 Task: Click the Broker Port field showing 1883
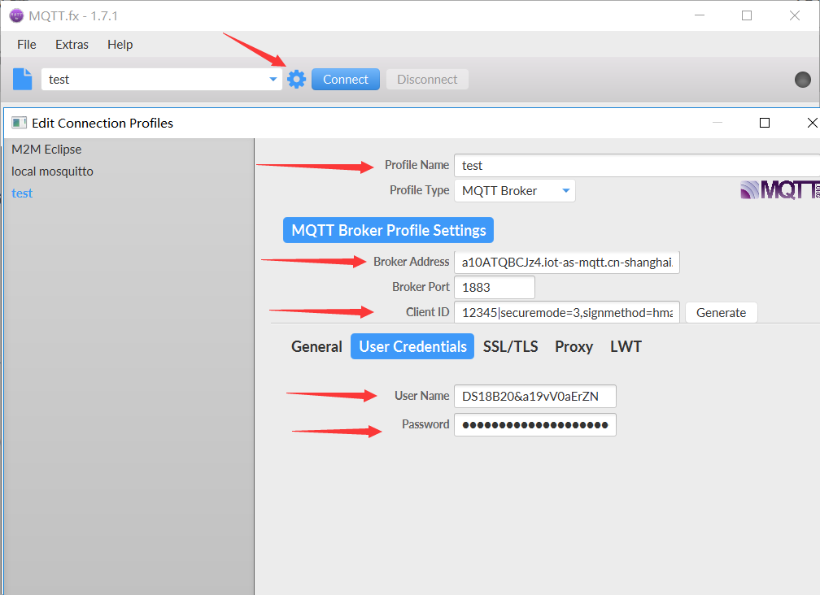coord(495,287)
